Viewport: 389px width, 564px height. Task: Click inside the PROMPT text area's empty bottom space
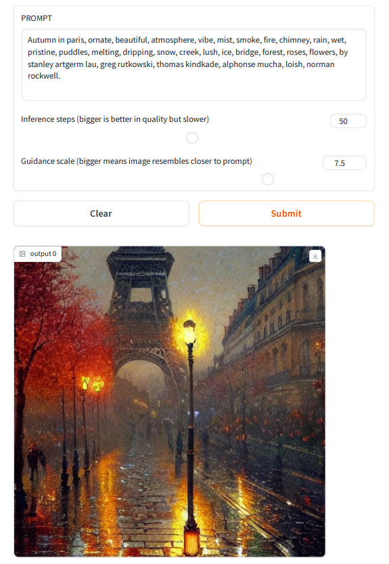pos(193,91)
